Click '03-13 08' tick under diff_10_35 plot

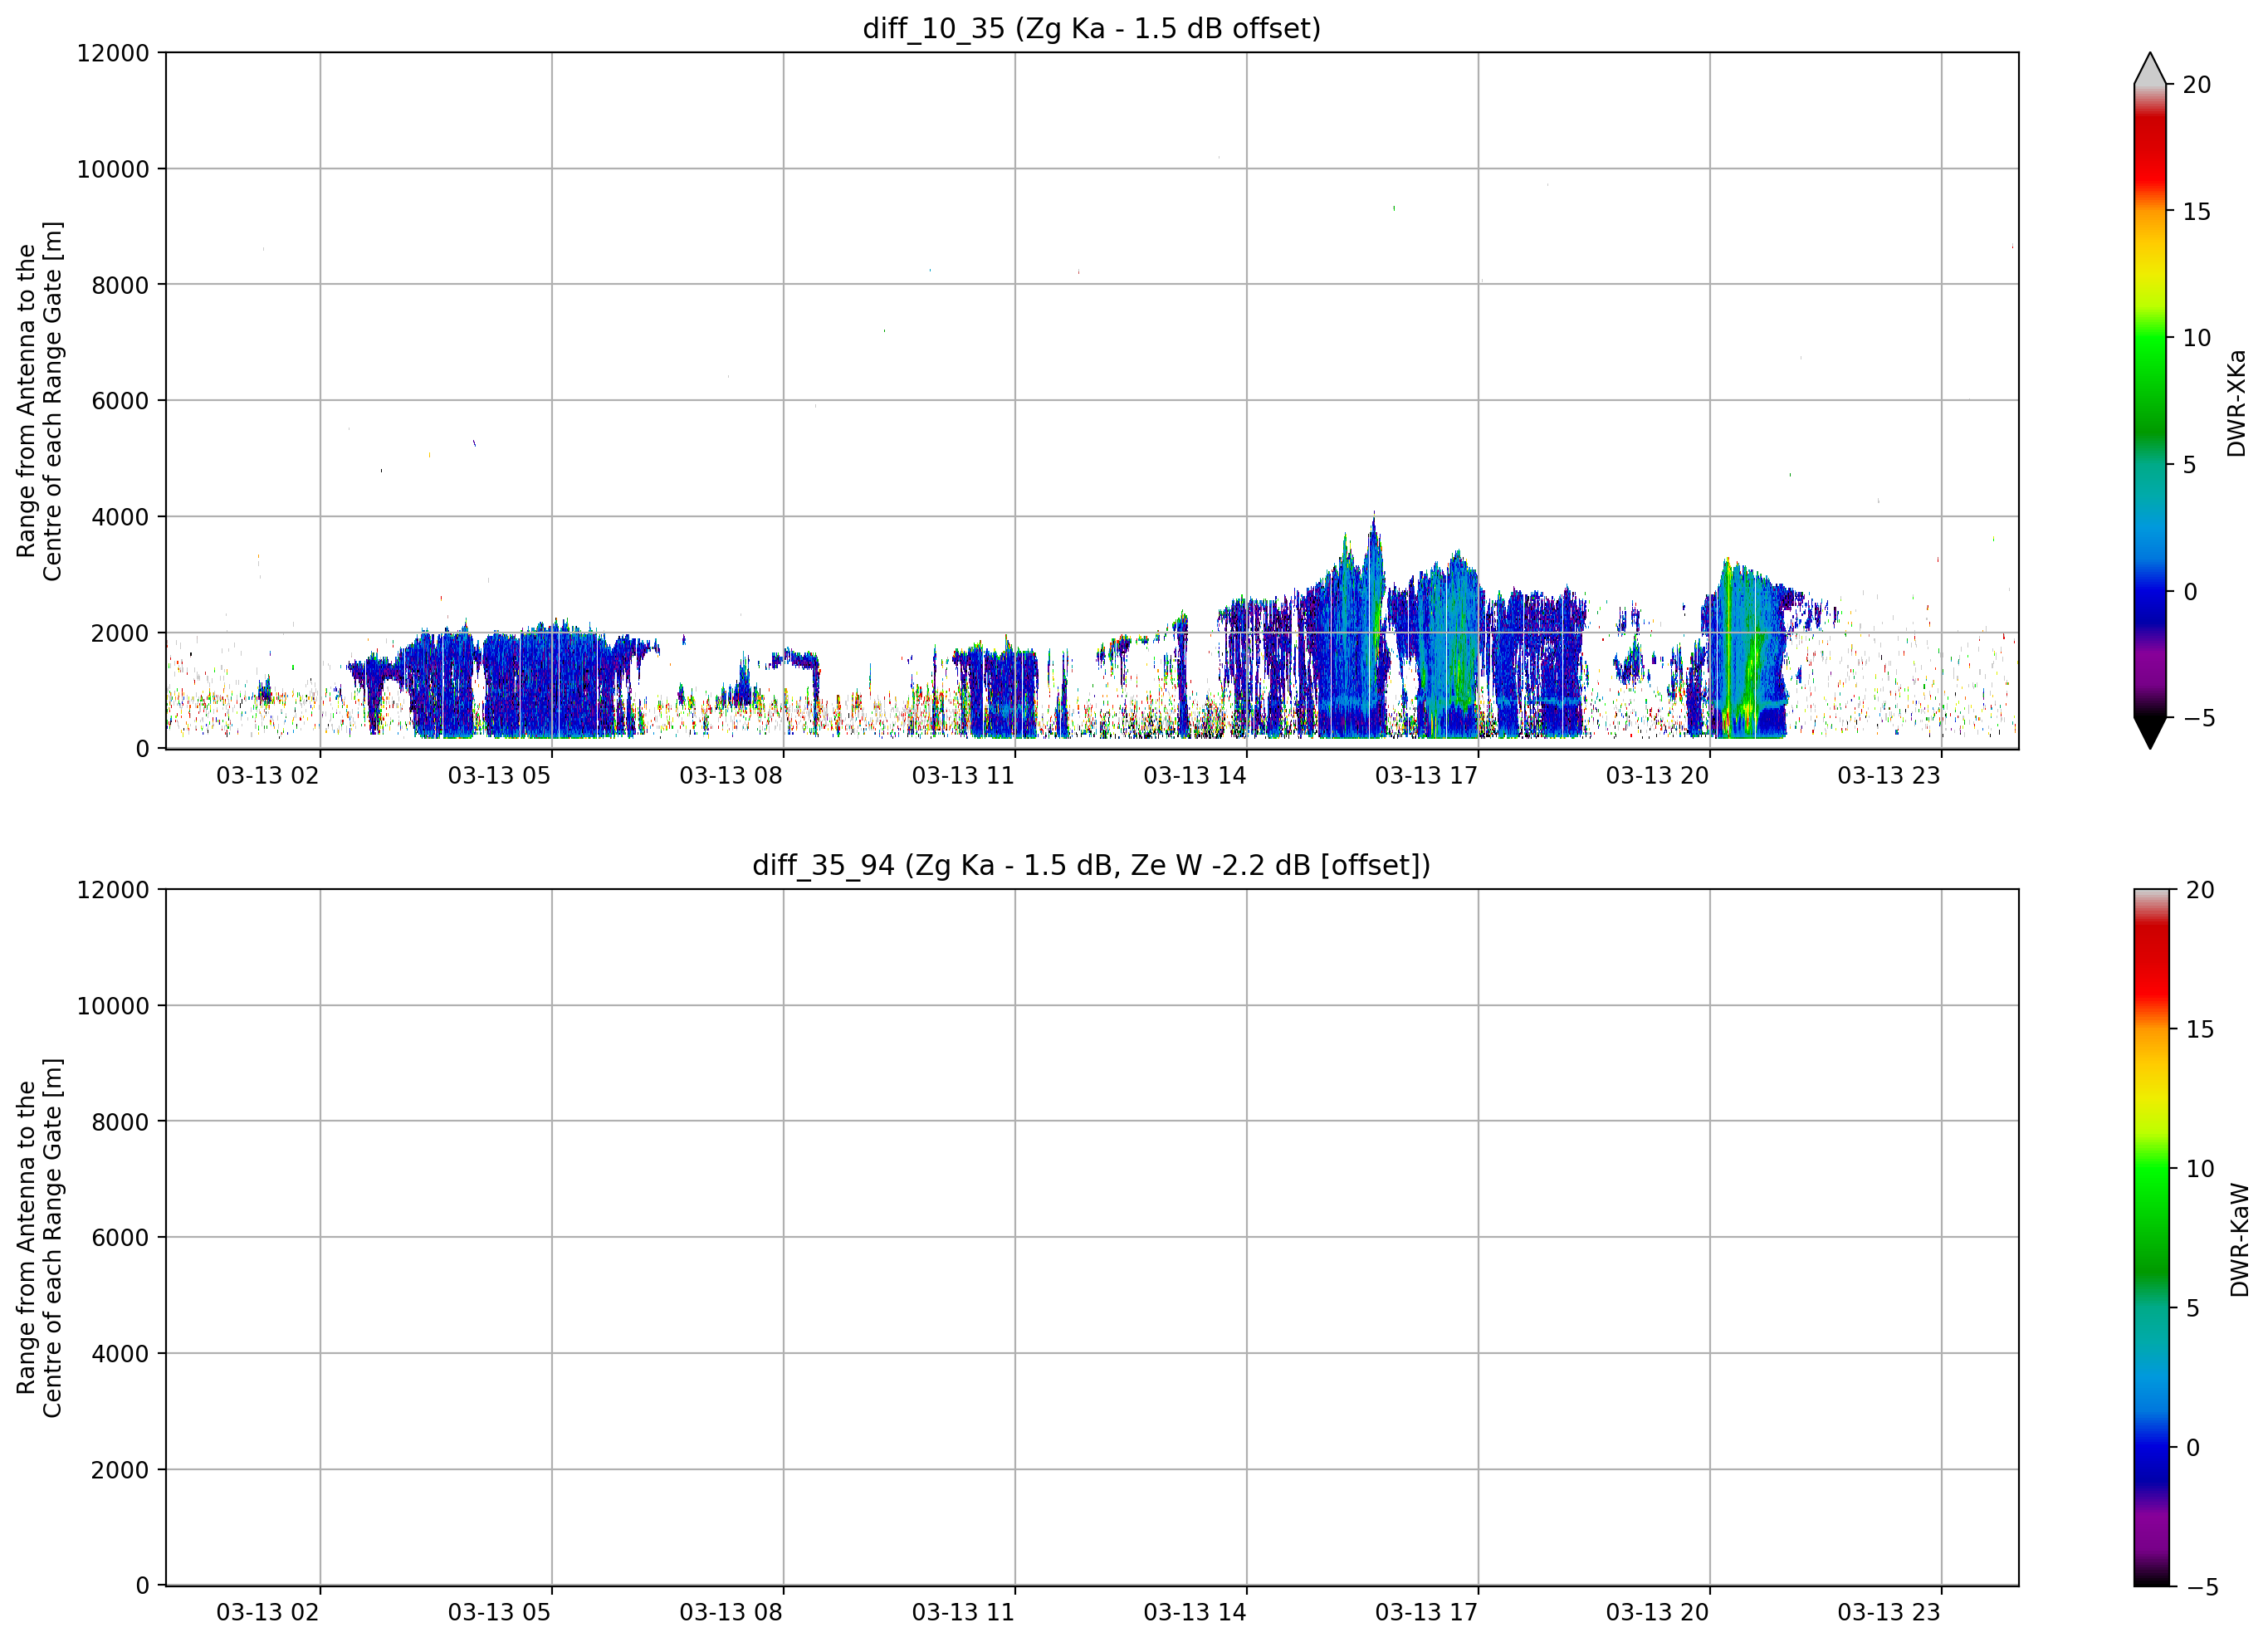pos(731,775)
